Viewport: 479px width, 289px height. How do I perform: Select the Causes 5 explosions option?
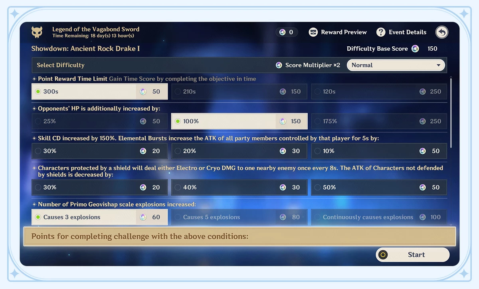[x=239, y=217]
